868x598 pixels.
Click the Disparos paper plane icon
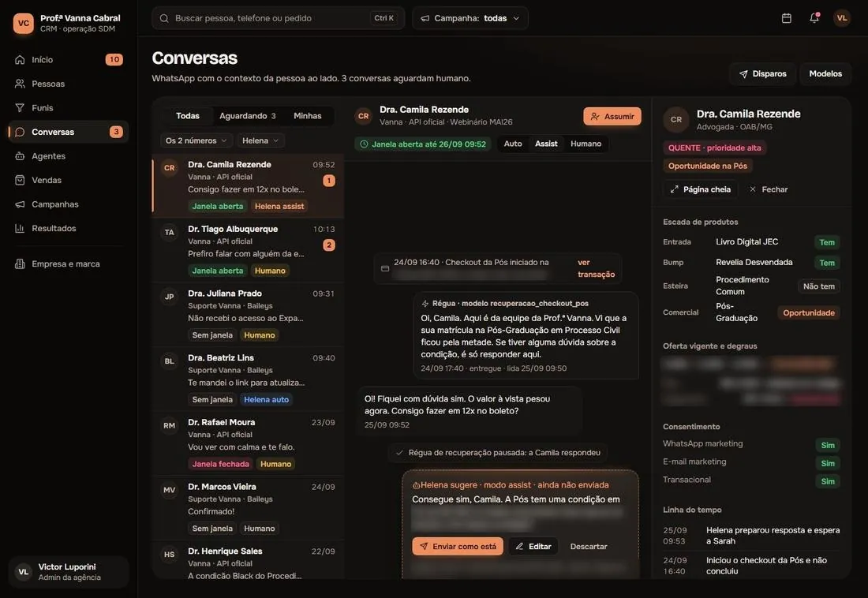[743, 74]
